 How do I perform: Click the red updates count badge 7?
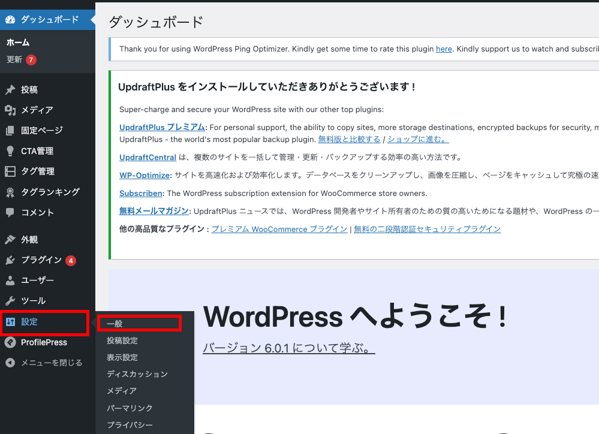(x=31, y=60)
